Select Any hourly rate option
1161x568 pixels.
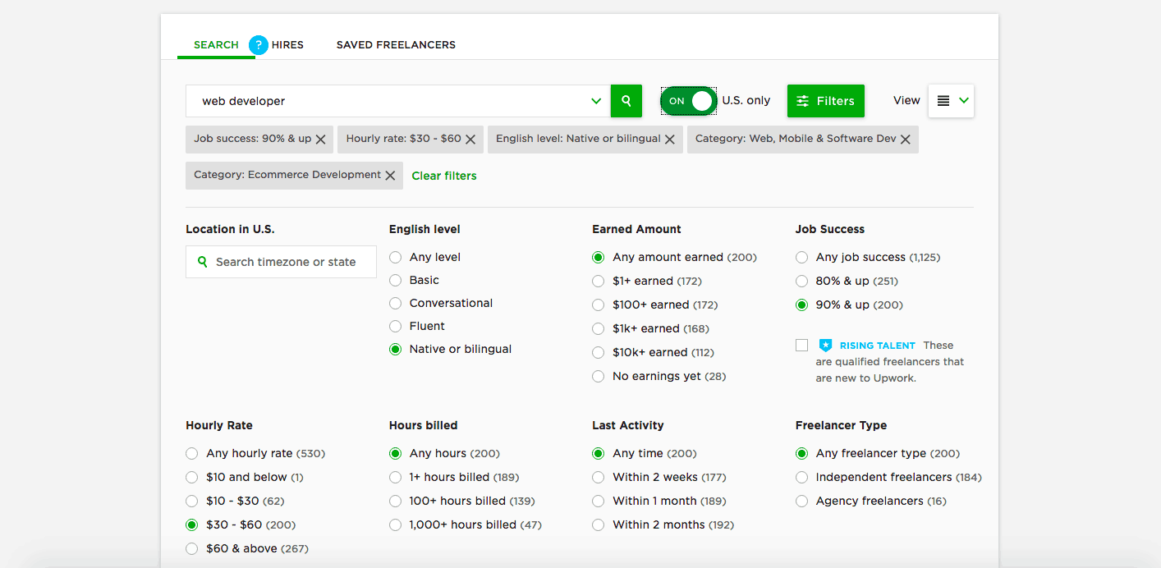tap(192, 453)
